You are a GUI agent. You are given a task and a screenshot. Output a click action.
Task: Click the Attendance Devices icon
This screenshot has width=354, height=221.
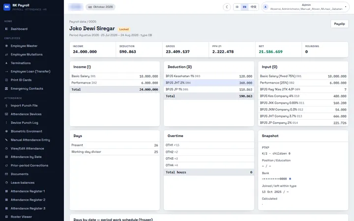pyautogui.click(x=6, y=114)
